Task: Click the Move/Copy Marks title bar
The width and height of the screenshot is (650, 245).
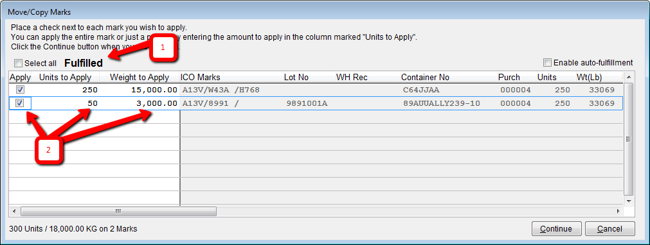Action: pyautogui.click(x=325, y=12)
